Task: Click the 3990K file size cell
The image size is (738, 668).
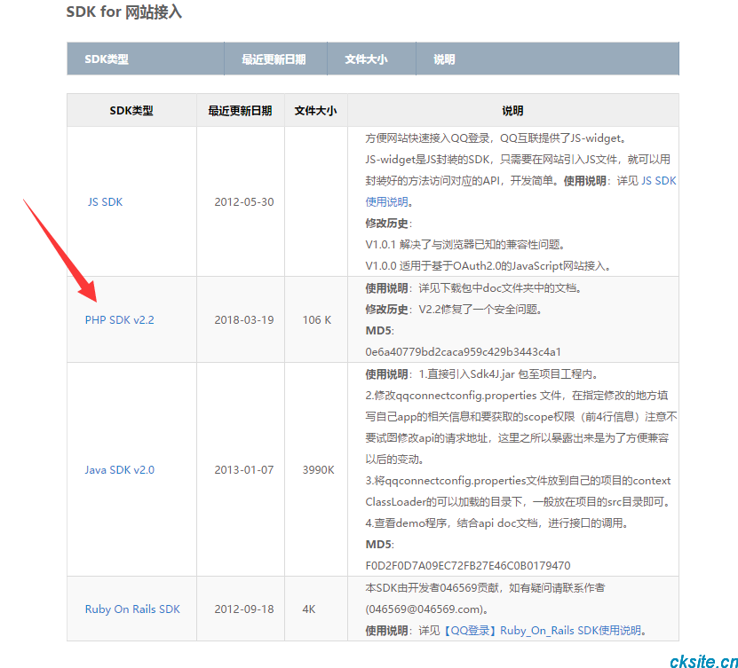Action: point(318,470)
